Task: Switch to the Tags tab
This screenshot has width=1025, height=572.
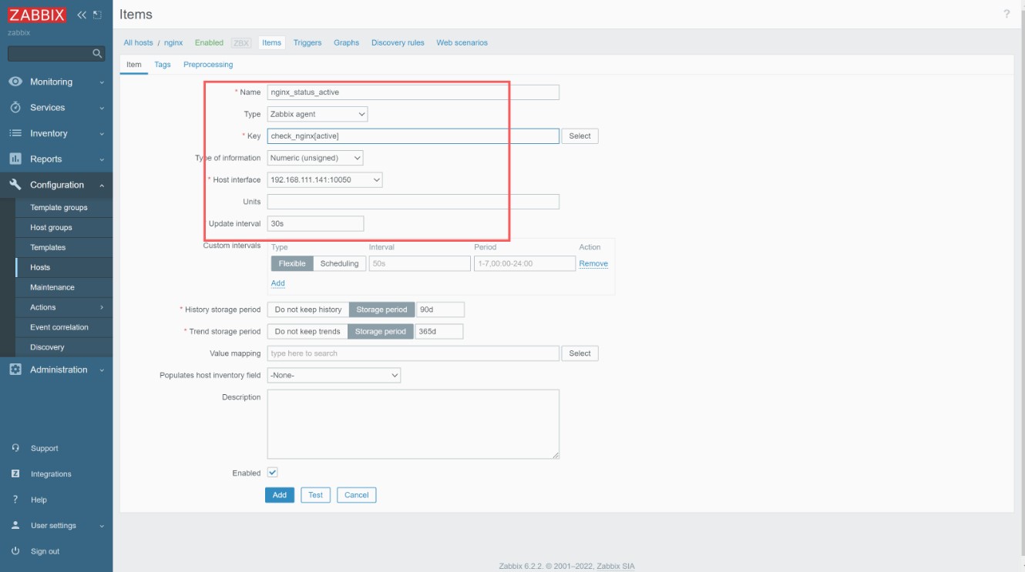Action: click(163, 65)
